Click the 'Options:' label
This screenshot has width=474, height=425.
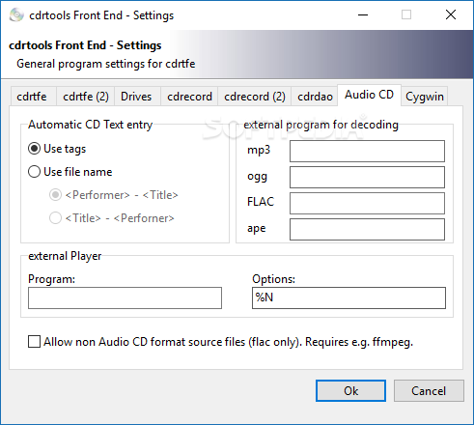[x=273, y=279]
